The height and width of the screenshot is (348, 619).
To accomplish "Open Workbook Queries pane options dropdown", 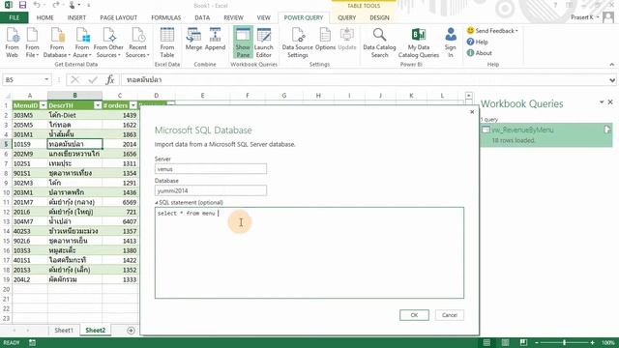I will click(602, 102).
